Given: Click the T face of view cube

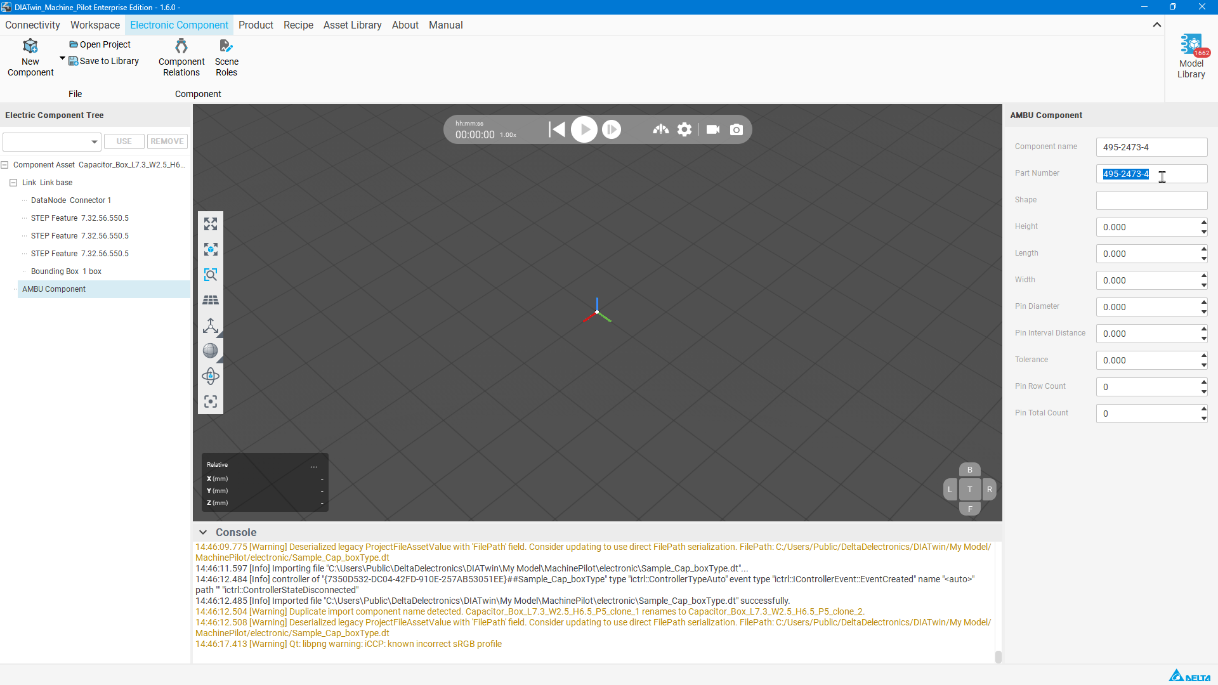Looking at the screenshot, I should [970, 490].
